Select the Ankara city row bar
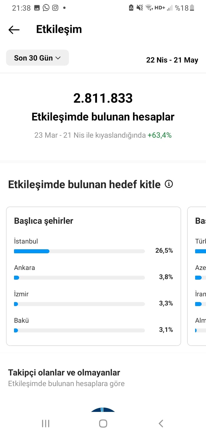The height and width of the screenshot is (436, 206). 79,278
